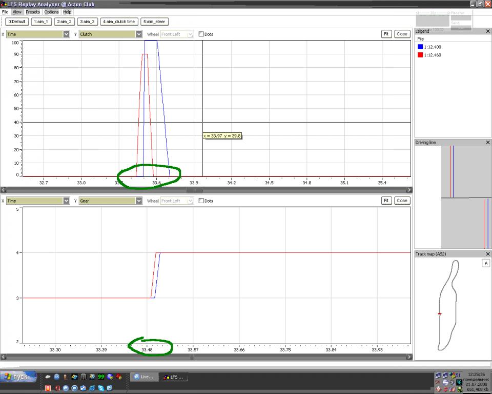Launch the first Maxthon quick launch icon
Screen dimensions: 492x394
[66, 388]
